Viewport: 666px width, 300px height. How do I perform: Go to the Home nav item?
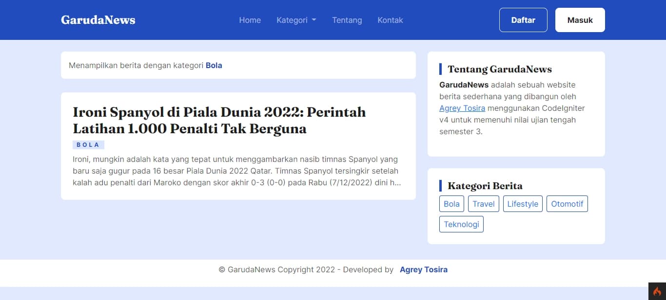point(250,20)
